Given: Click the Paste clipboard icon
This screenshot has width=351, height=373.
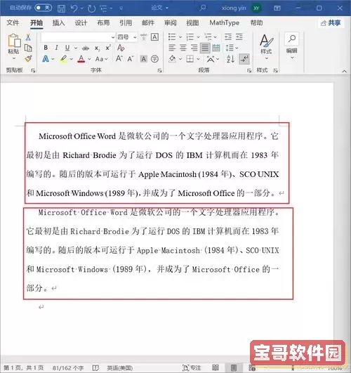Looking at the screenshot, I should pyautogui.click(x=14, y=40).
